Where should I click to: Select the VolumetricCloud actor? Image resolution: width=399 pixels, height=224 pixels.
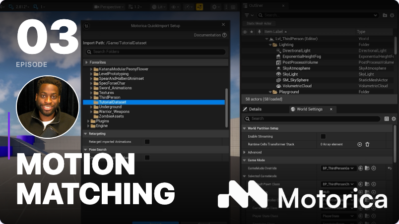(x=297, y=86)
